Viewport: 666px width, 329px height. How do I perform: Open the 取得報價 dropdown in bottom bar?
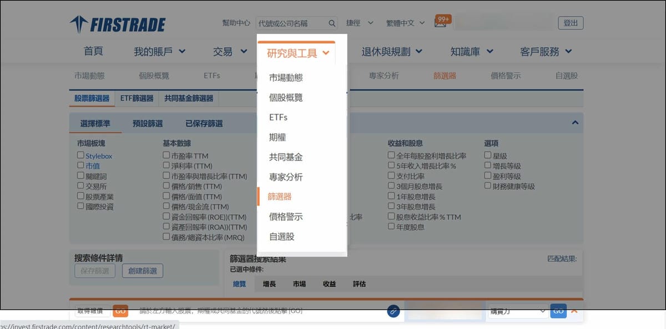[93, 311]
